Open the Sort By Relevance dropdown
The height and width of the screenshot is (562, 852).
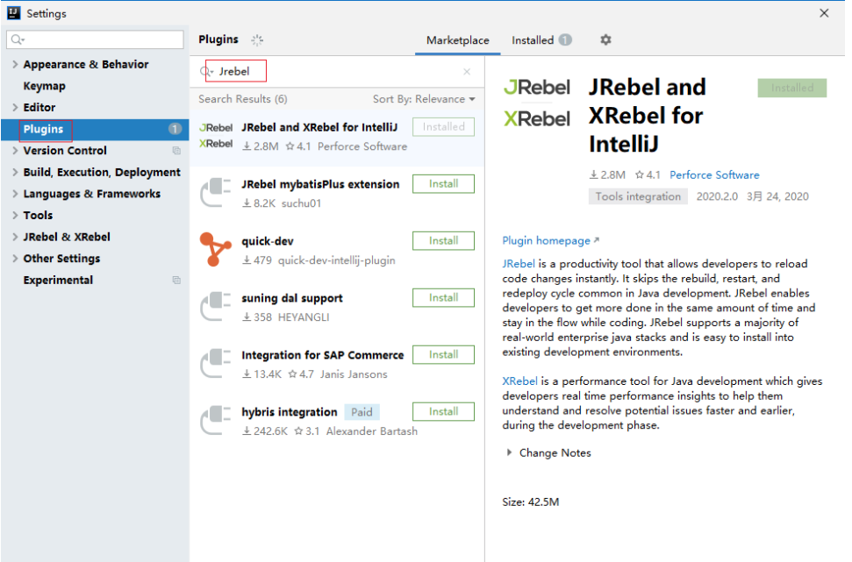tap(424, 99)
